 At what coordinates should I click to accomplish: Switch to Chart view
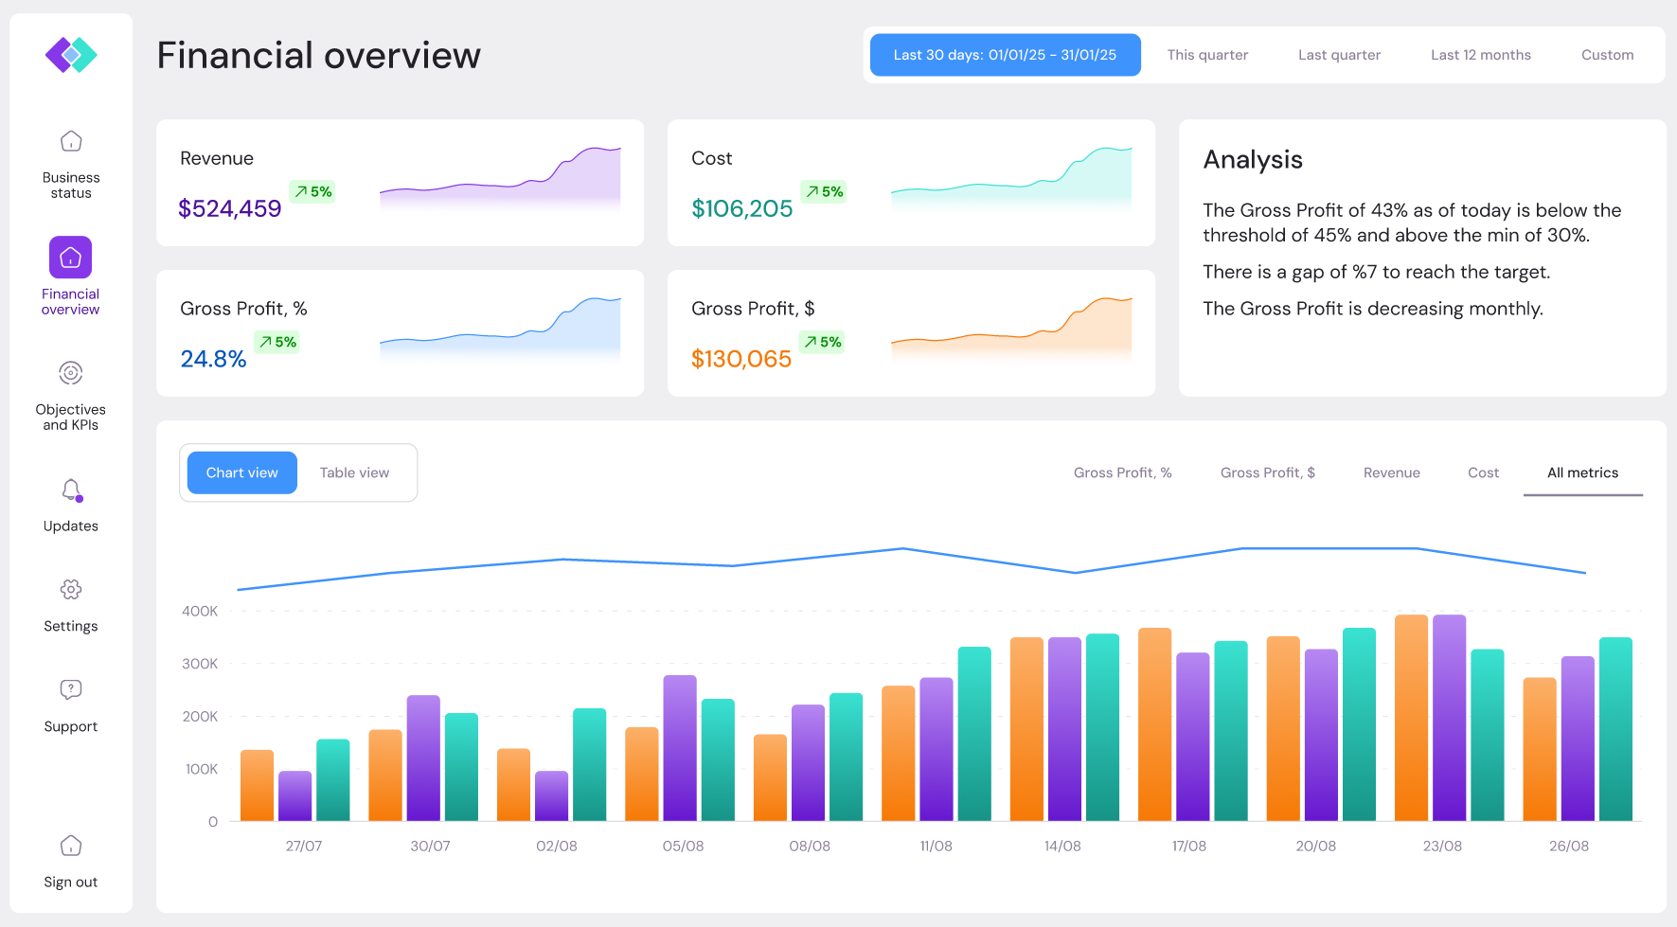click(x=242, y=472)
